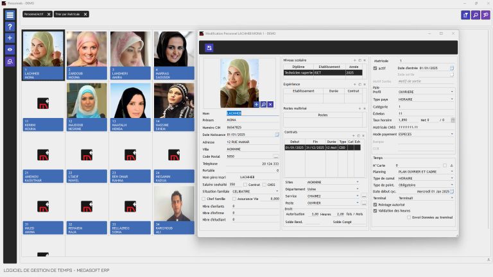Viewport: 493px width, 277px height.
Task: Click the rightmost advanced search icon top-right
Action: tap(486, 15)
